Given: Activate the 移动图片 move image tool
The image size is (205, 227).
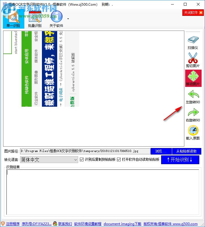Looking at the screenshot, I should [x=193, y=78].
